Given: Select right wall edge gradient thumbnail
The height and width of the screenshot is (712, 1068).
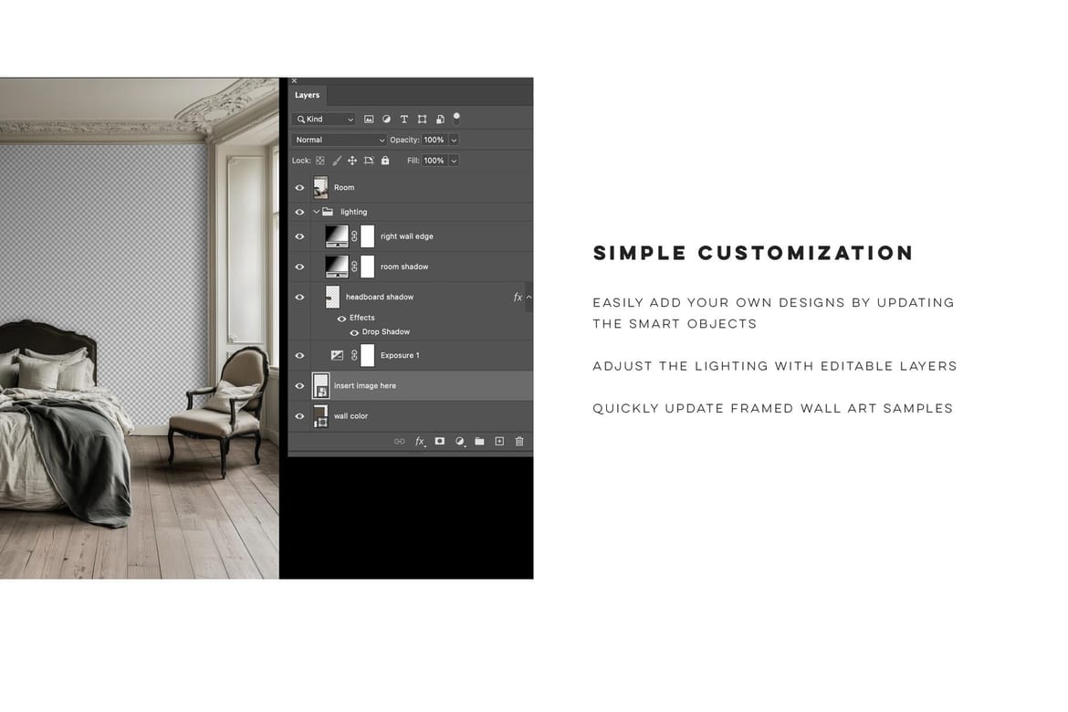Looking at the screenshot, I should (x=337, y=236).
